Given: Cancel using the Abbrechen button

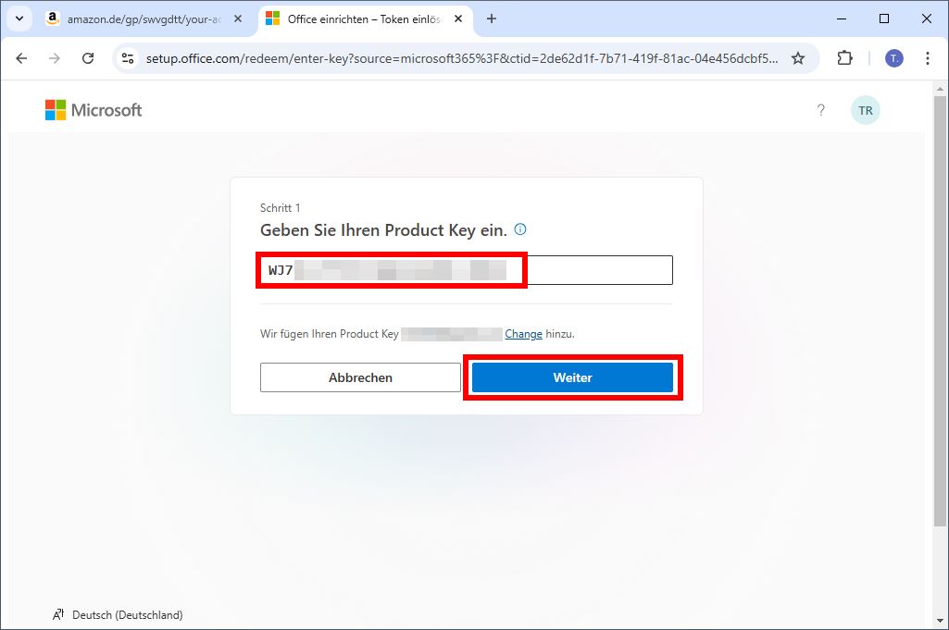Looking at the screenshot, I should click(x=360, y=377).
